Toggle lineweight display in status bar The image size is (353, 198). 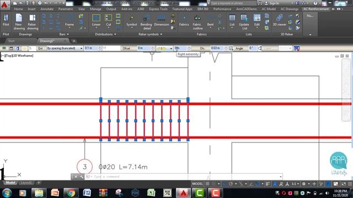268,184
